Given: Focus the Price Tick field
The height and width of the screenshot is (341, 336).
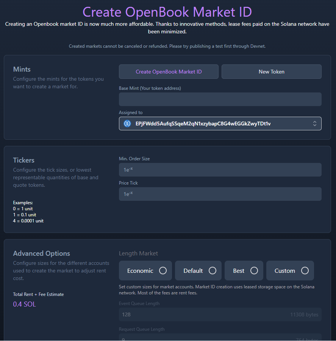Looking at the screenshot, I should (220, 194).
